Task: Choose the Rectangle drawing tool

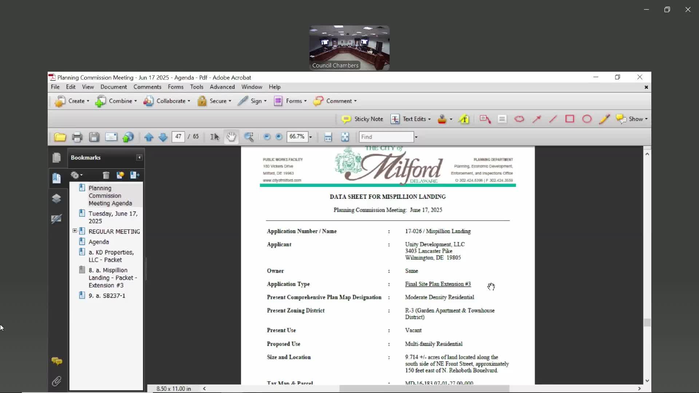Action: pyautogui.click(x=569, y=119)
